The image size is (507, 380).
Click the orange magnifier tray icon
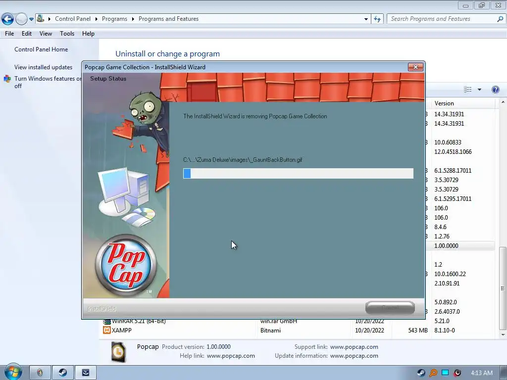(433, 373)
